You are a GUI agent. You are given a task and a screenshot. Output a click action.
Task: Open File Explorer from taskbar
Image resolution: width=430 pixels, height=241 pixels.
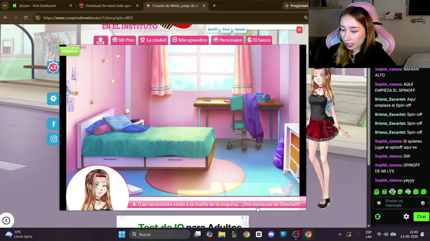[222, 234]
